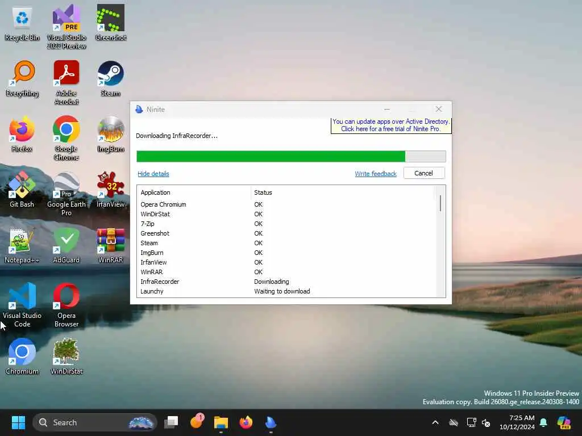
Task: Select the IrfanView desktop icon
Action: pos(111,190)
